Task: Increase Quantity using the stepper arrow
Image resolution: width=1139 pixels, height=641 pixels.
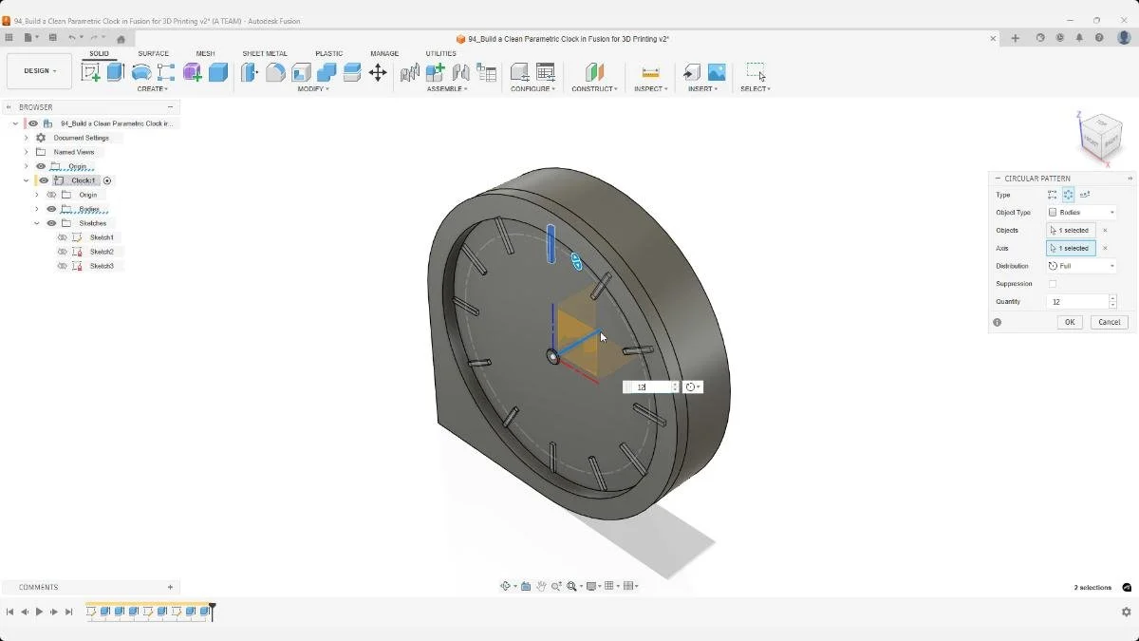Action: coord(1111,297)
